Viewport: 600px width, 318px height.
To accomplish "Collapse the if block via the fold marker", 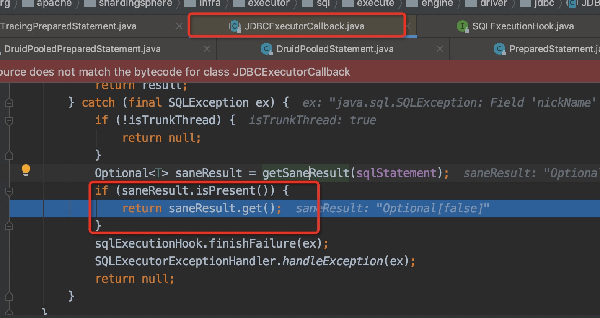I will [9, 192].
